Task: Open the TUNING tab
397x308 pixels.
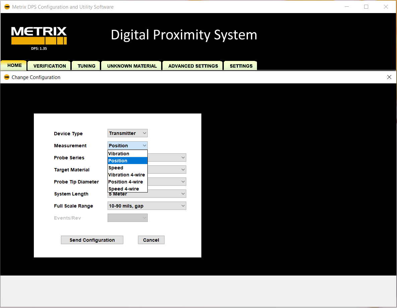Action: 86,66
